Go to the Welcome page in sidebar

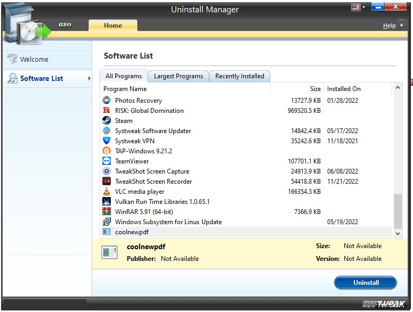point(34,60)
